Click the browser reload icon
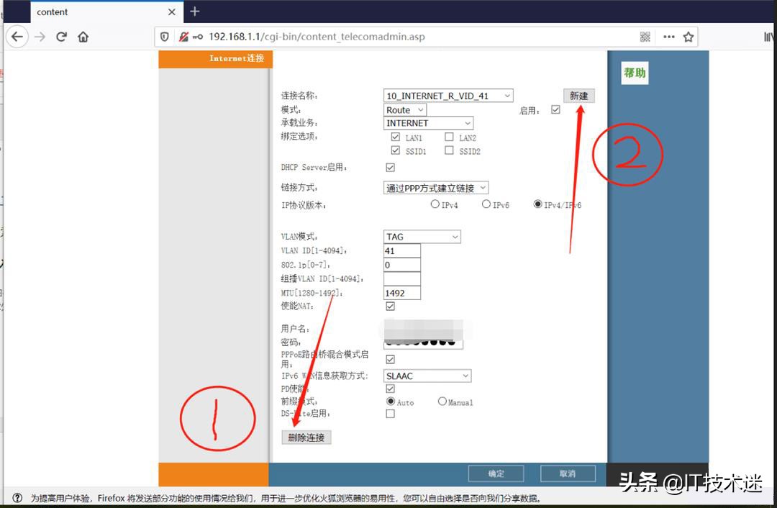This screenshot has width=777, height=508. click(x=63, y=36)
